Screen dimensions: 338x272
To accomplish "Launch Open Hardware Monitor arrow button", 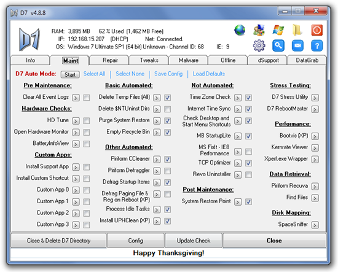I will click(76, 133).
